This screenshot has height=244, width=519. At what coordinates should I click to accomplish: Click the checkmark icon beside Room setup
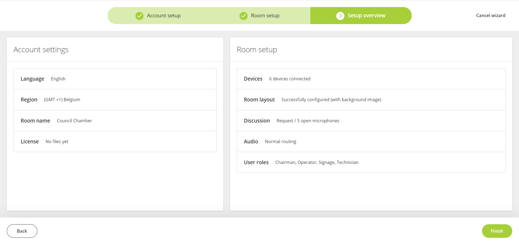(x=244, y=15)
